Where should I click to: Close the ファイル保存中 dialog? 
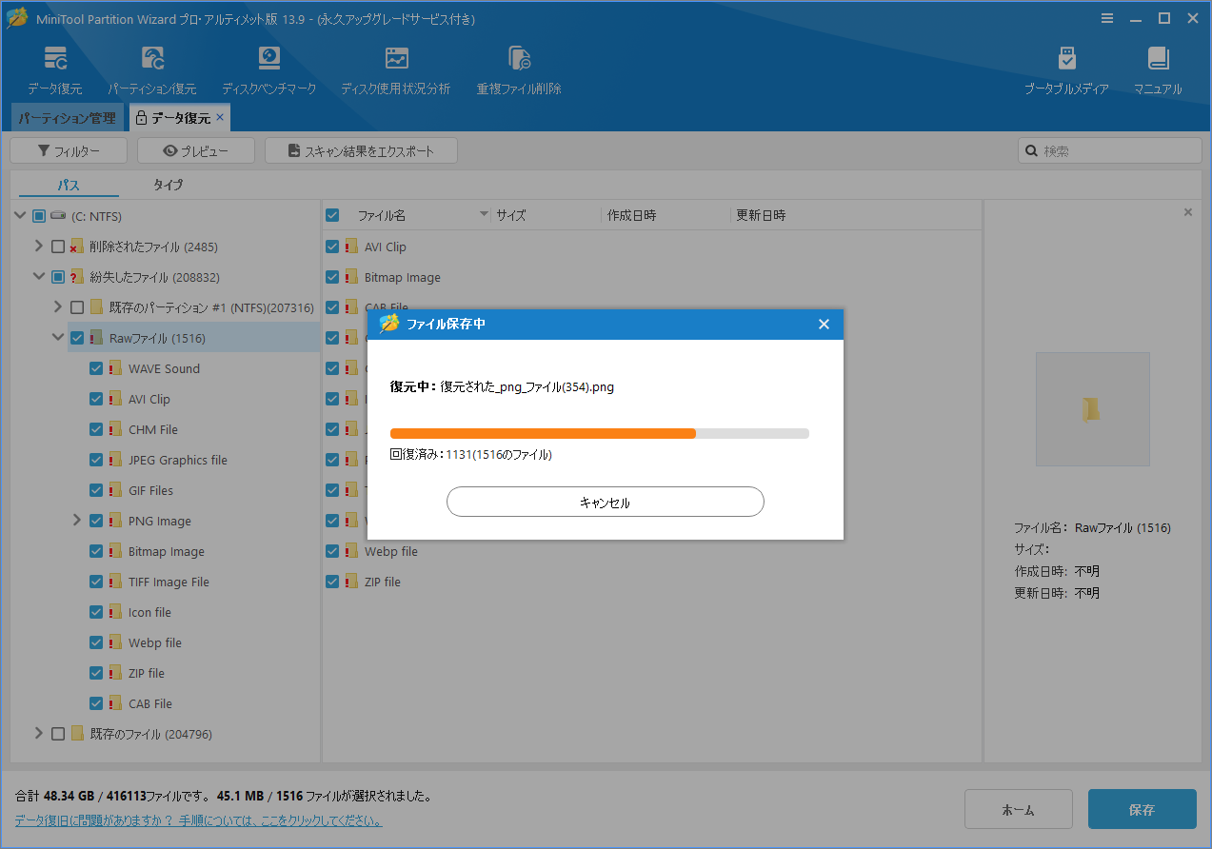tap(824, 324)
